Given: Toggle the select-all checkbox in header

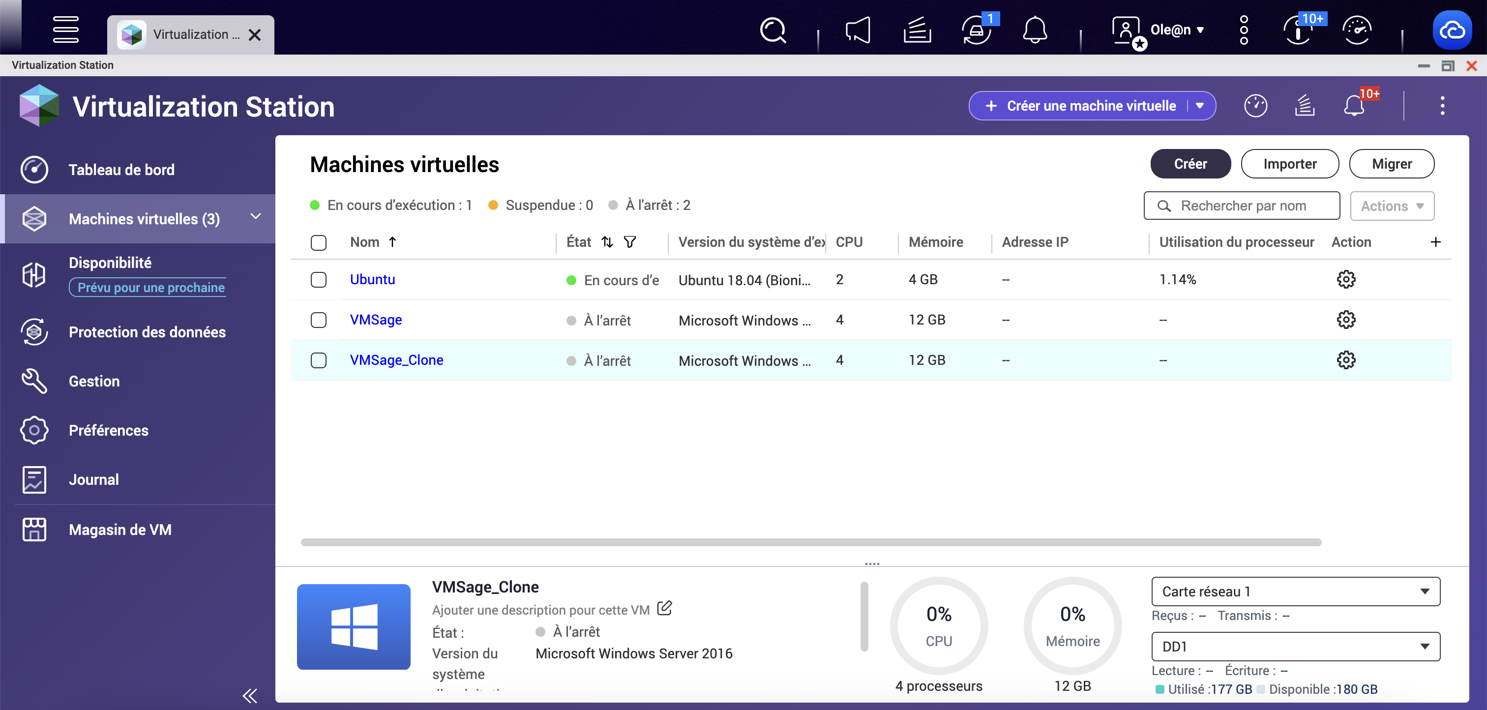Looking at the screenshot, I should 319,242.
